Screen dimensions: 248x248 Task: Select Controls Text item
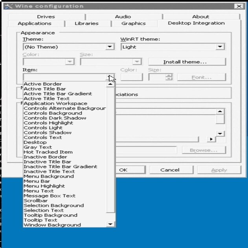[x=65, y=138]
